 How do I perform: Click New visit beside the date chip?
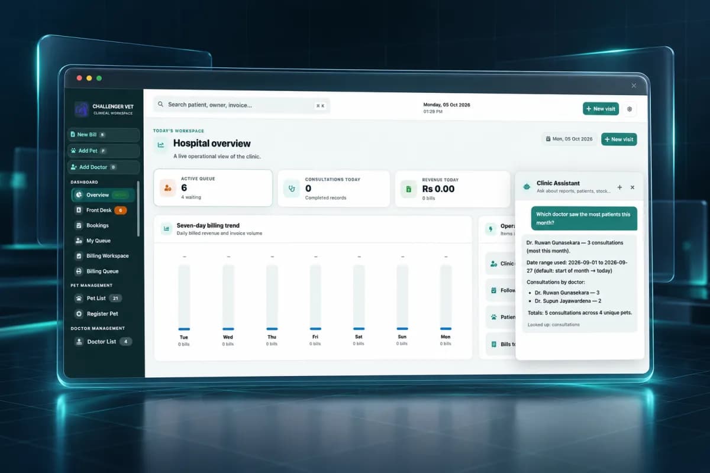(x=619, y=139)
